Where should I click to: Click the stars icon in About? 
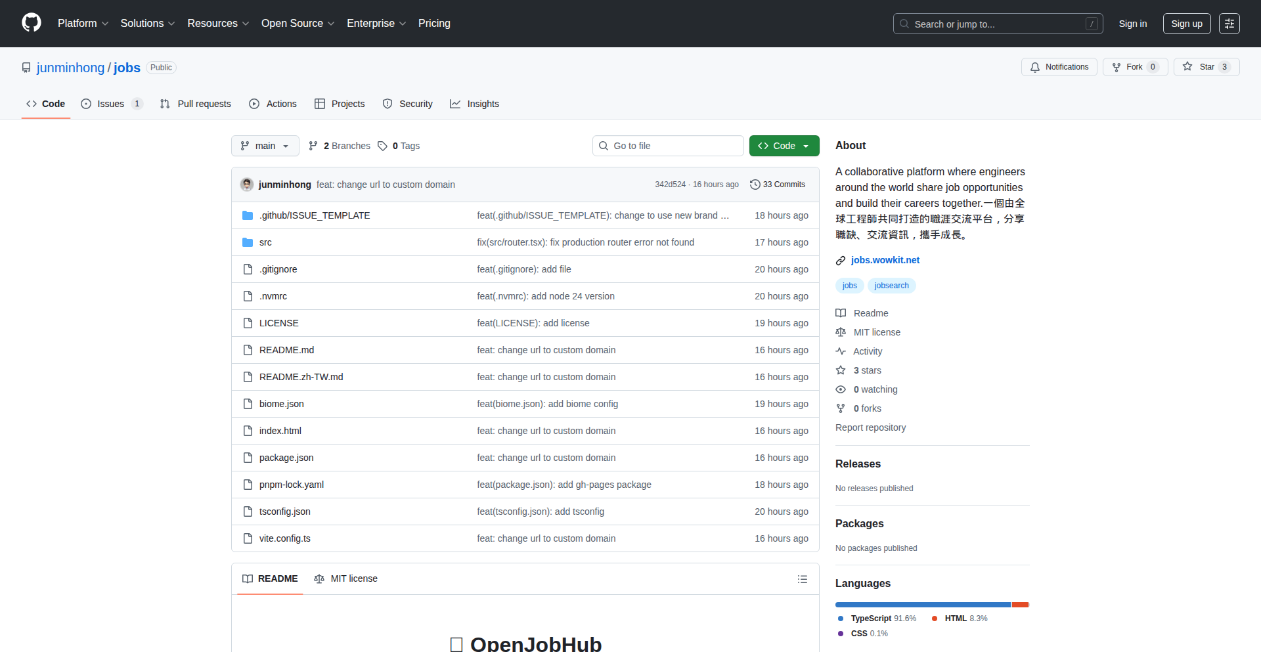pos(841,370)
